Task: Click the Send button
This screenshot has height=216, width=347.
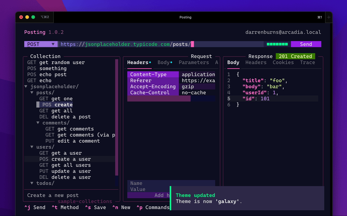Action: pos(306,44)
